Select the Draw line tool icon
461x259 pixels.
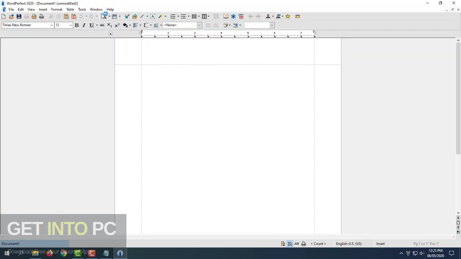click(142, 17)
